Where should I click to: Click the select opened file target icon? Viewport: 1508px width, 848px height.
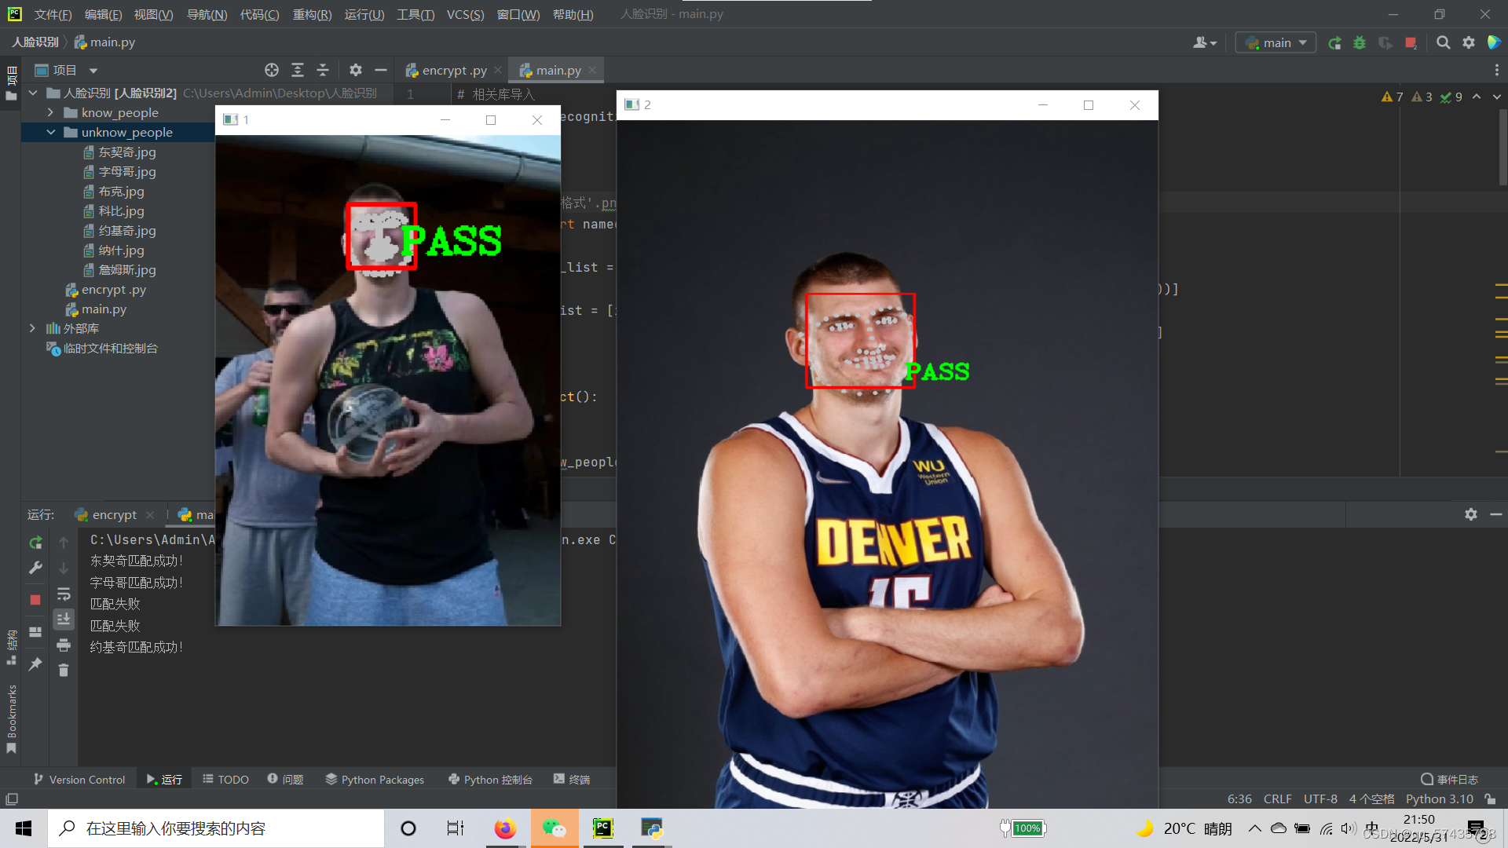[x=272, y=71]
